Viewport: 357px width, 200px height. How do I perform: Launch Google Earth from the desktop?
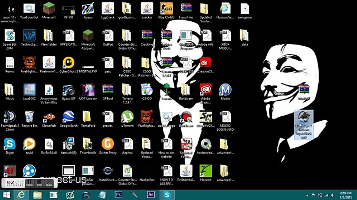[68, 117]
